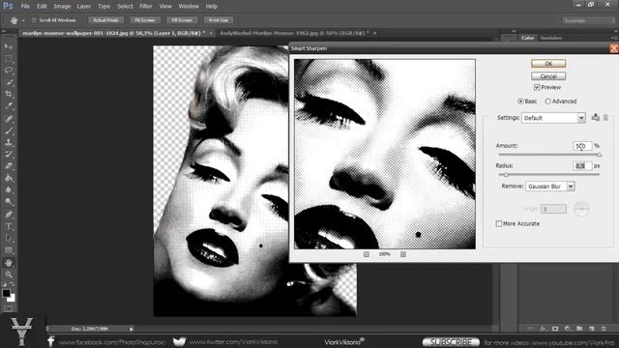This screenshot has width=619, height=348.
Task: Select the Spot Healing Brush tool
Action: [x=9, y=118]
